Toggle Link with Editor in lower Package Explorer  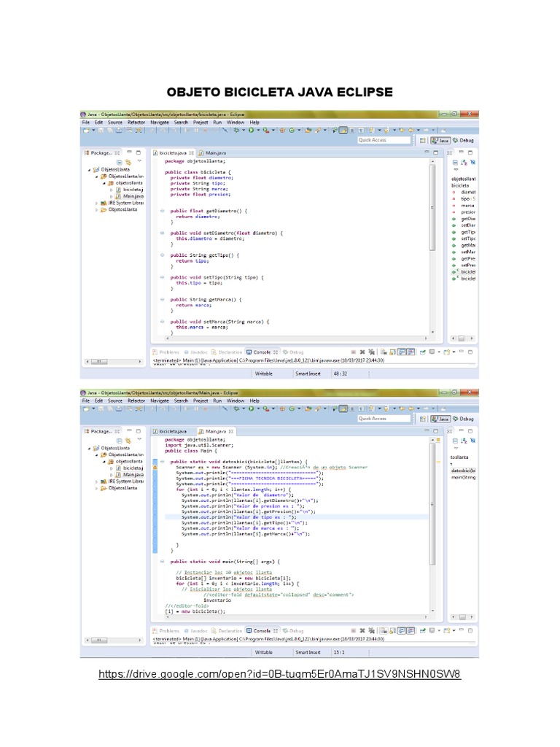(x=128, y=441)
